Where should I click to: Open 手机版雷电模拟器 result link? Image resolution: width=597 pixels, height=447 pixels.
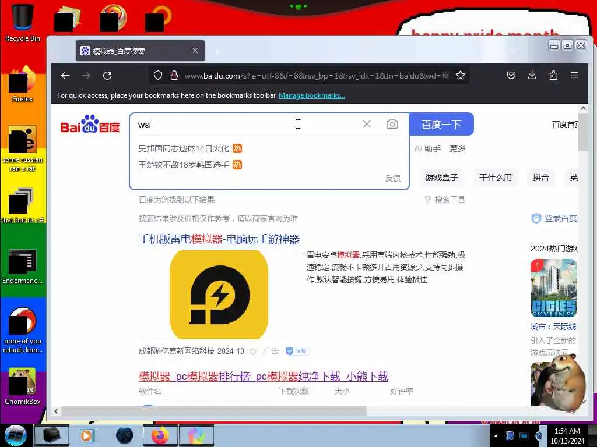click(x=219, y=239)
